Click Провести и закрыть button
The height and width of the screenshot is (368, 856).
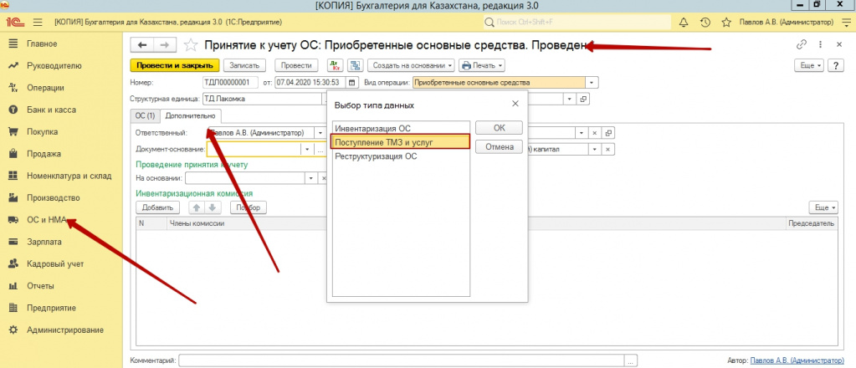(175, 65)
